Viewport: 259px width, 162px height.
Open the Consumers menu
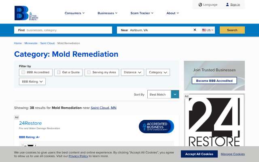pyautogui.click(x=74, y=13)
